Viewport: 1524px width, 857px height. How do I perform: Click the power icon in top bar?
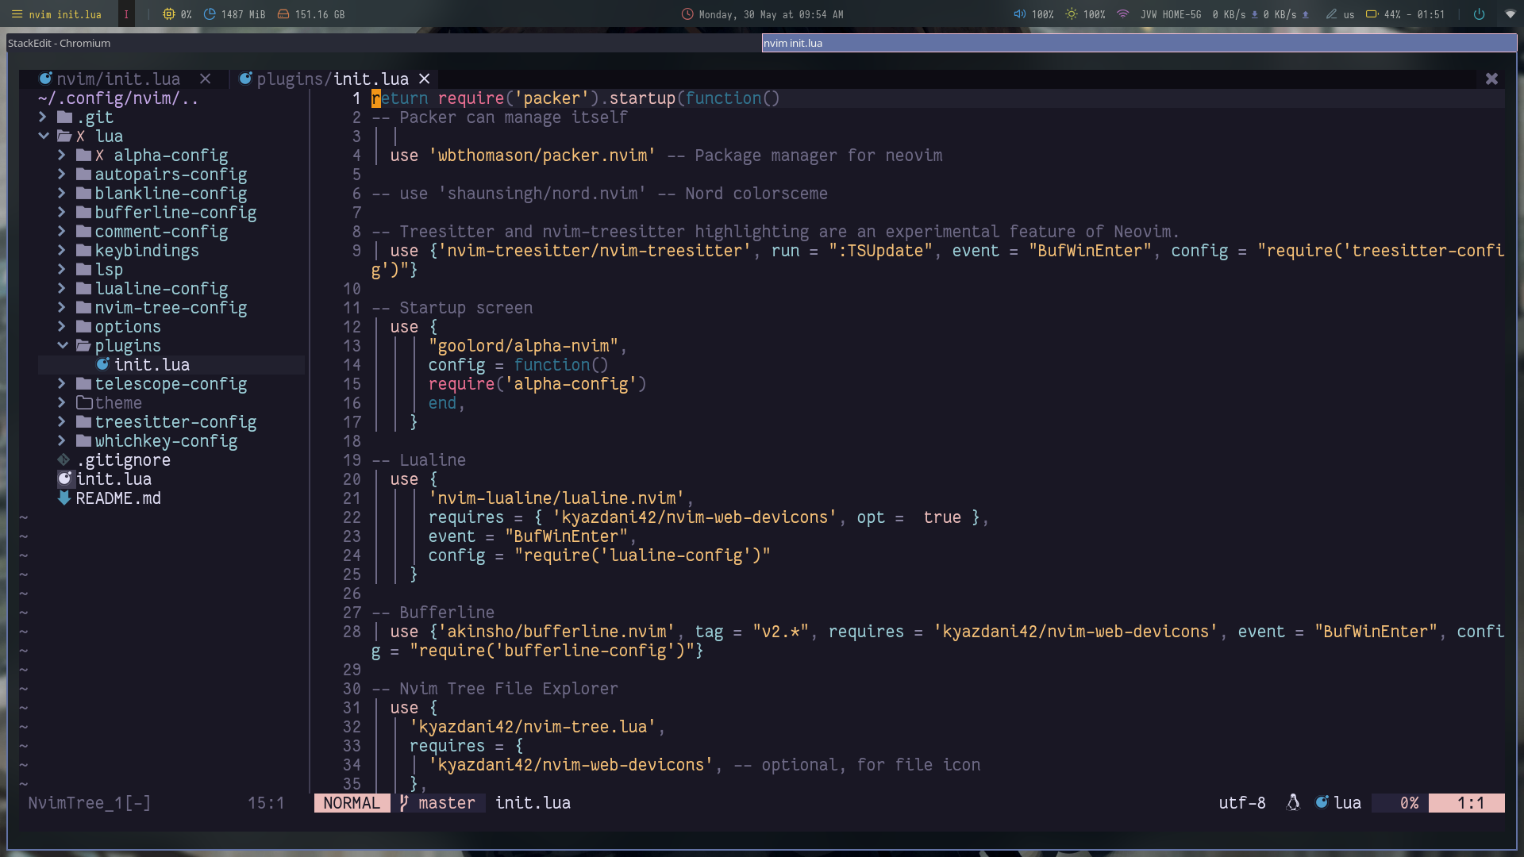coord(1479,14)
